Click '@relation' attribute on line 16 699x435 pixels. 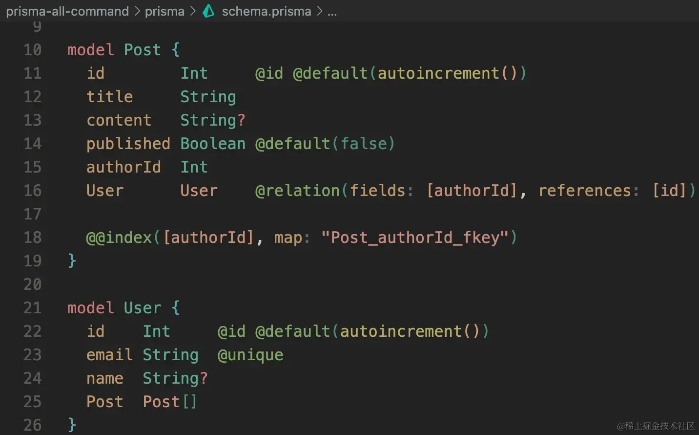[297, 191]
